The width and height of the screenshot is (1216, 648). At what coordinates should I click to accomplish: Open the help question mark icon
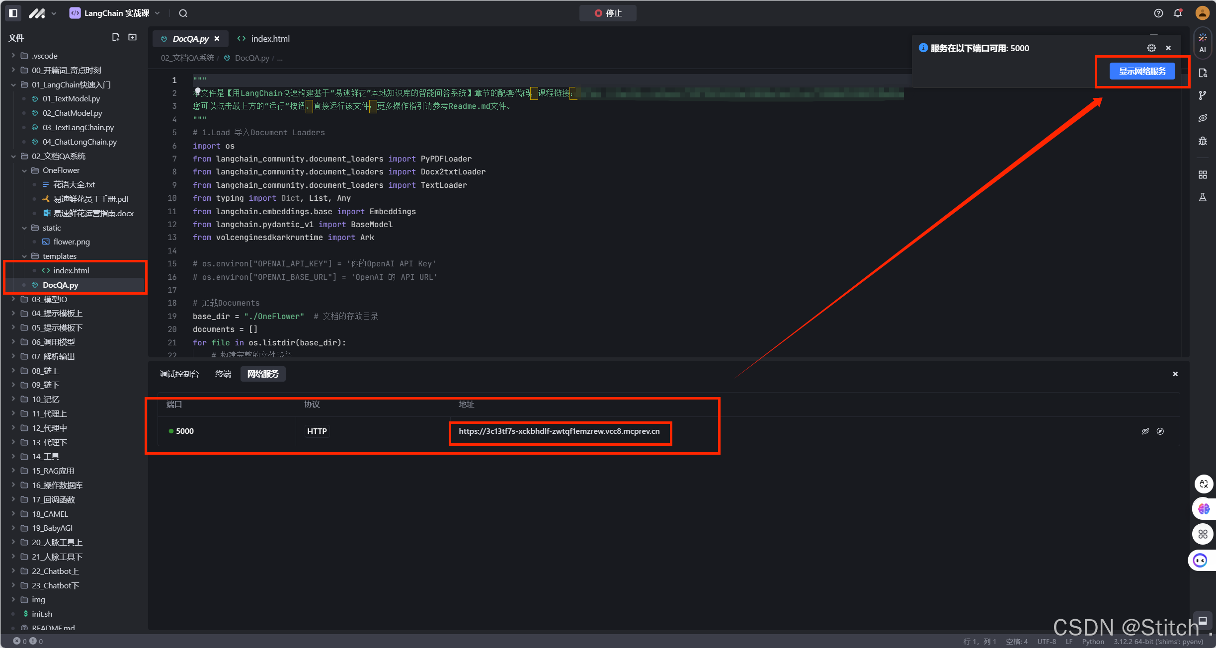click(1158, 13)
